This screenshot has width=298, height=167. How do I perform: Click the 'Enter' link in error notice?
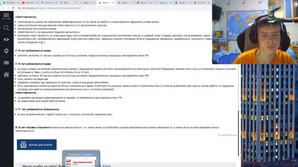coord(107,166)
